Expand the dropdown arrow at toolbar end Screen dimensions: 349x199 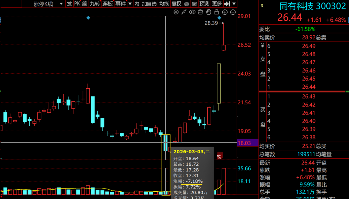pos(234,4)
